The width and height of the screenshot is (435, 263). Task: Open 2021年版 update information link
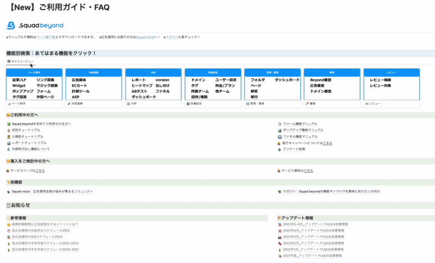point(312,256)
